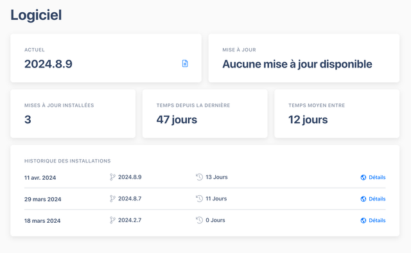Click the date '18 mars 2024'
The height and width of the screenshot is (253, 411).
42,221
